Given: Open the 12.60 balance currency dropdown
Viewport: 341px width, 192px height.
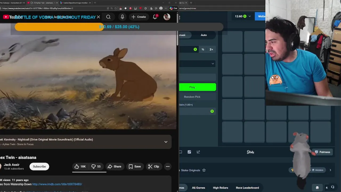Looking at the screenshot, I should (243, 16).
